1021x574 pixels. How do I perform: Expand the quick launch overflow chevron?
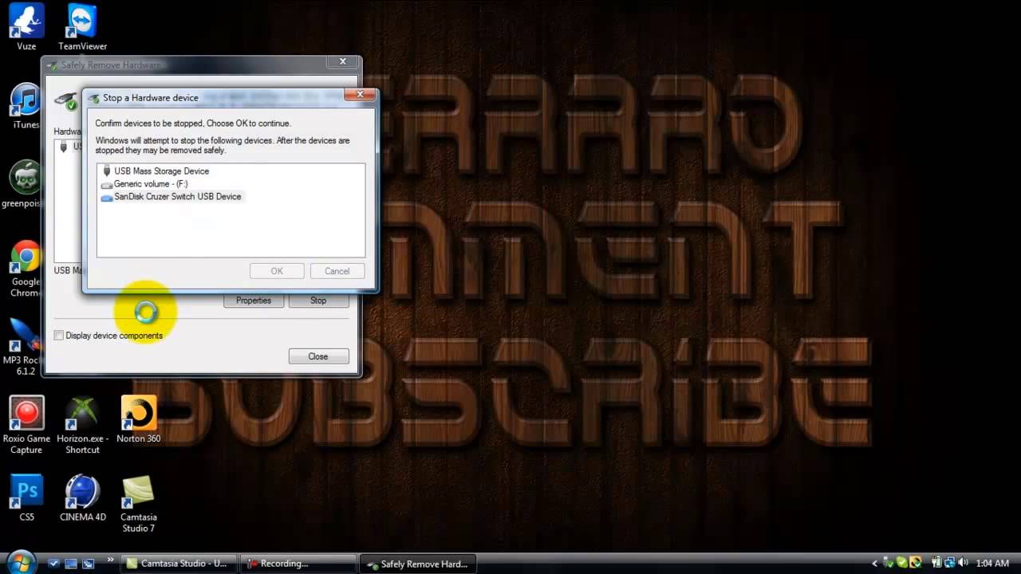tap(111, 560)
